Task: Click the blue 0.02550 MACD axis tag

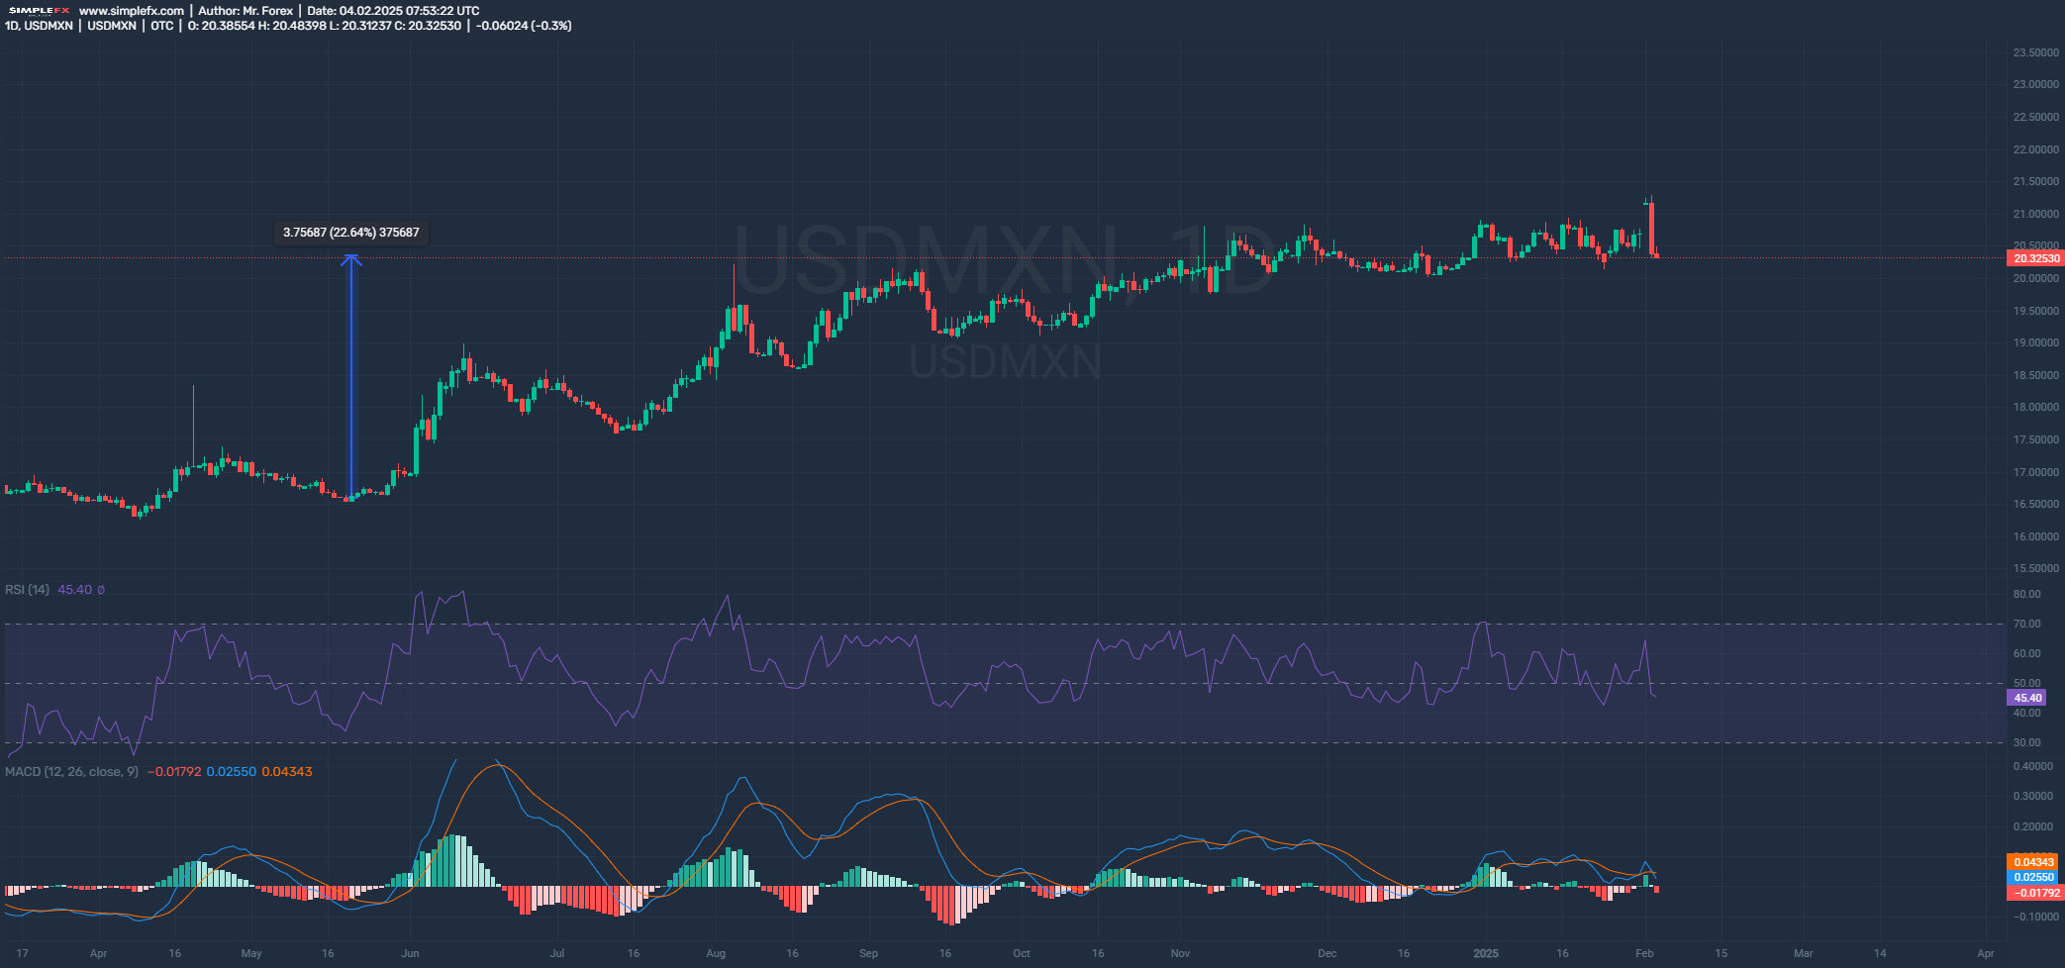Action: click(2033, 877)
